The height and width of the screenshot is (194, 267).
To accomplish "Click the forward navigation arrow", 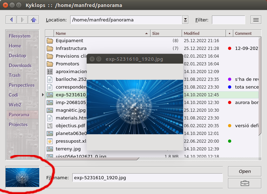I will click(x=22, y=20).
